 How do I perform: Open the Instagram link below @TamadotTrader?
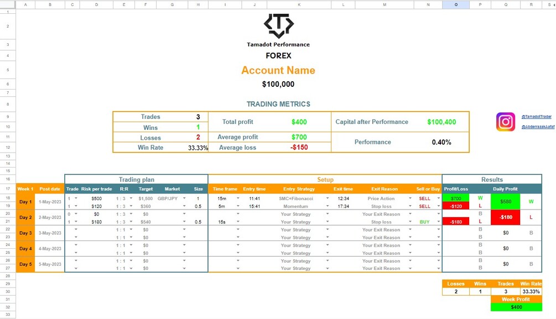[x=538, y=127]
